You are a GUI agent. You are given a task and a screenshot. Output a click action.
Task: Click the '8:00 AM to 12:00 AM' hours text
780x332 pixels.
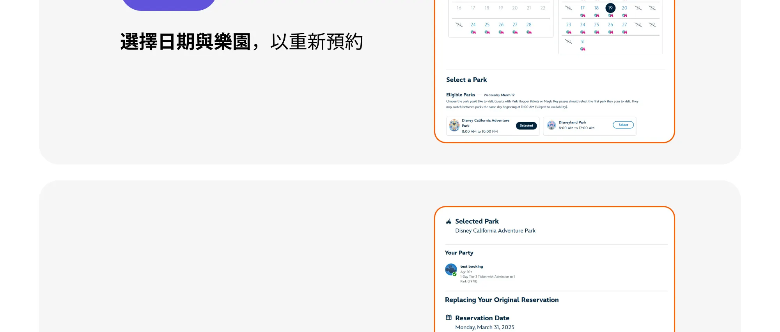(x=576, y=128)
